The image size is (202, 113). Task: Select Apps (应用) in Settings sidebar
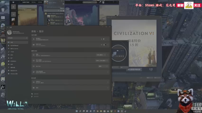(18, 55)
